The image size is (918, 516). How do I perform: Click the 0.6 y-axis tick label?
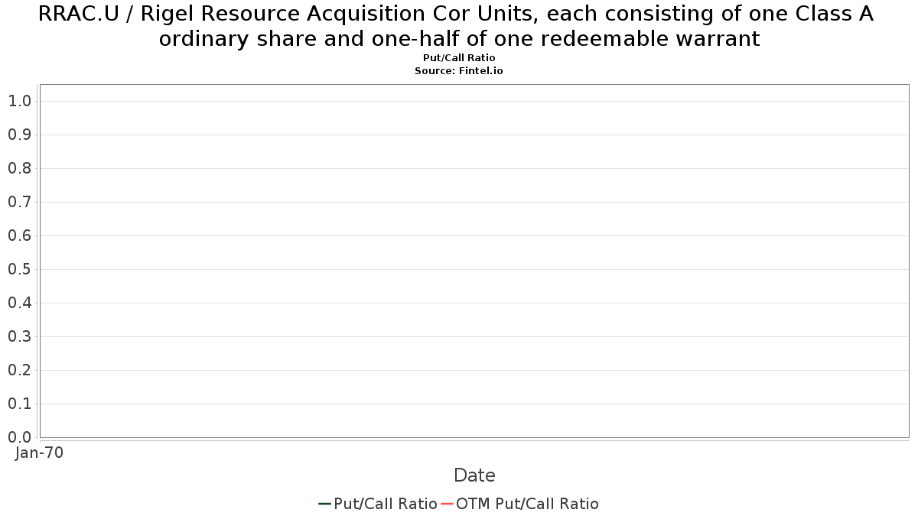19,235
